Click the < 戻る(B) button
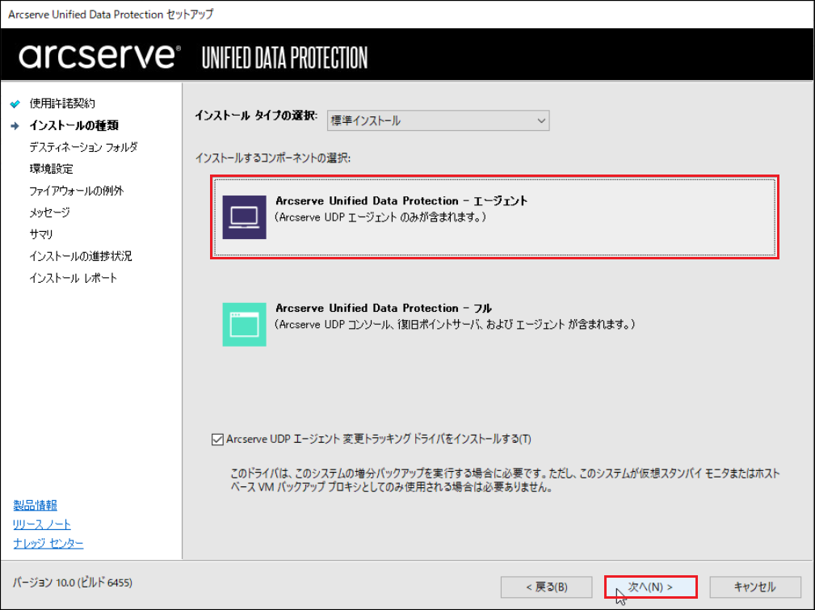 coord(546,587)
